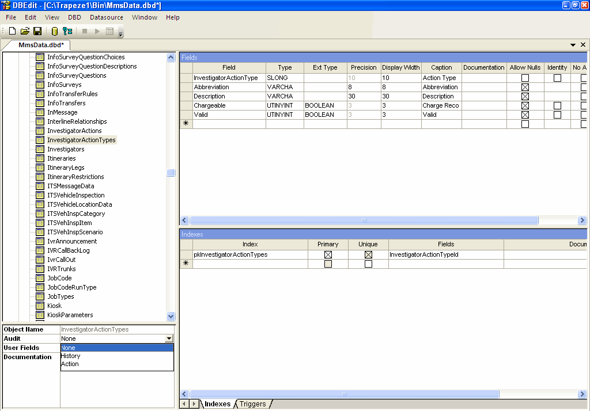The image size is (590, 411).
Task: Select the InvestigatorActionTypes table icon
Action: tap(40, 140)
